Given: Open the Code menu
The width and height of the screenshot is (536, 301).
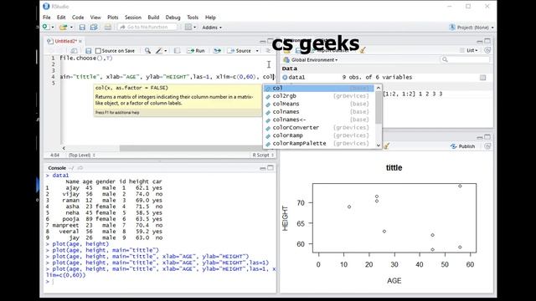Looking at the screenshot, I should (x=78, y=17).
